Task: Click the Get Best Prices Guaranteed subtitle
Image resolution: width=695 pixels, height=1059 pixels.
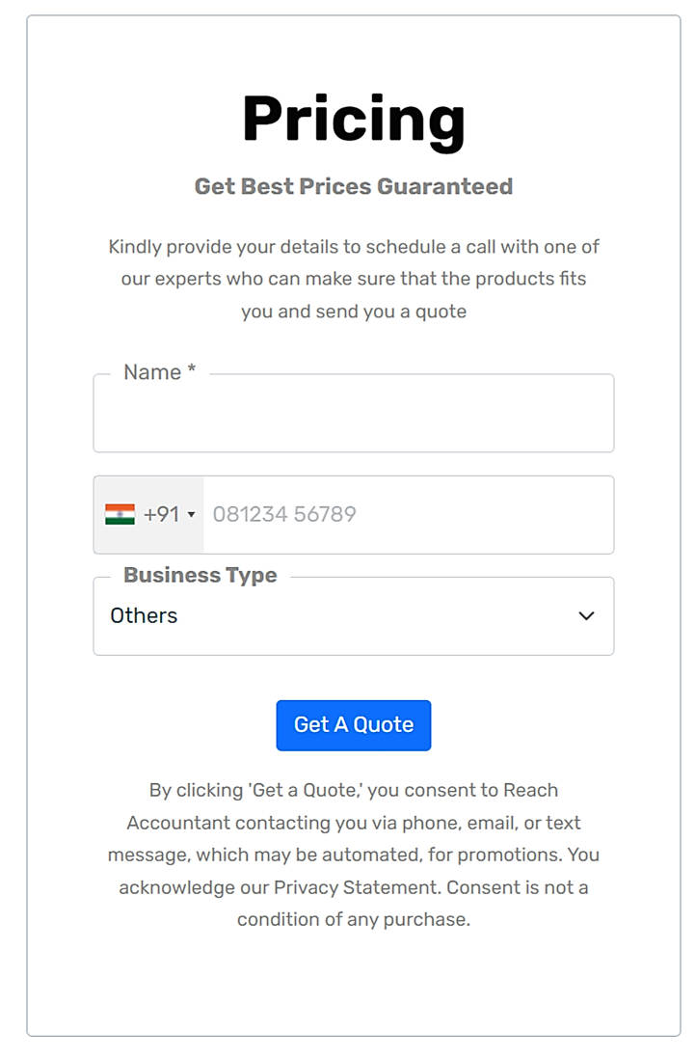Action: click(354, 186)
